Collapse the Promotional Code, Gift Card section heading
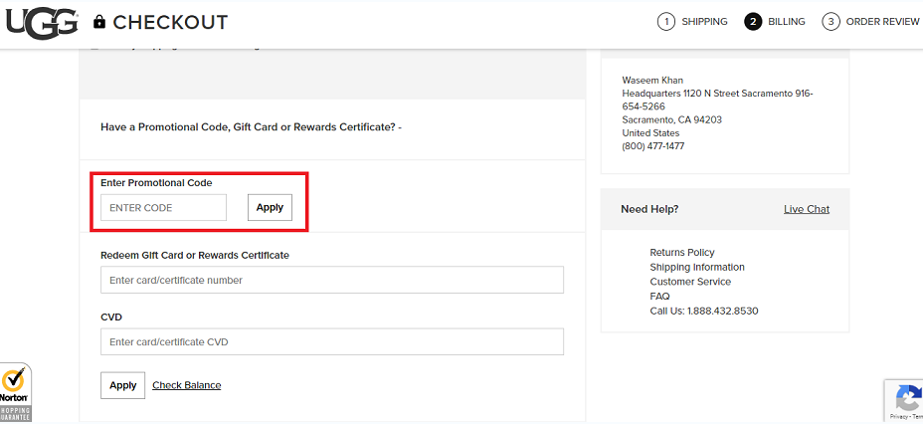The image size is (923, 424). tap(251, 126)
